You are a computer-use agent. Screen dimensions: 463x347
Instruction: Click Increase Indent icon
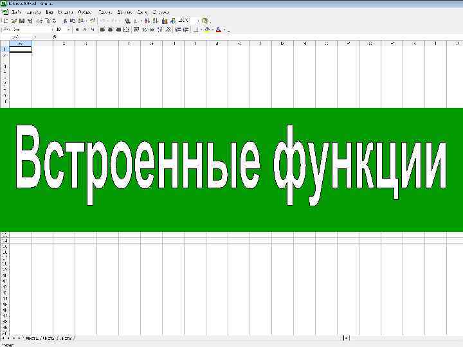tap(186, 30)
